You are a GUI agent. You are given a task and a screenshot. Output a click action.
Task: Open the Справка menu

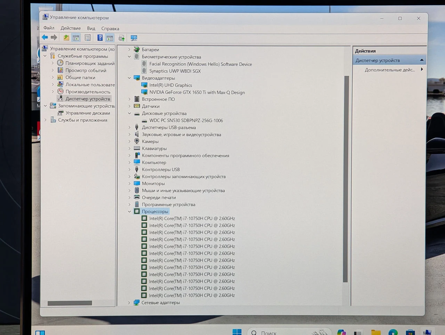coord(110,28)
